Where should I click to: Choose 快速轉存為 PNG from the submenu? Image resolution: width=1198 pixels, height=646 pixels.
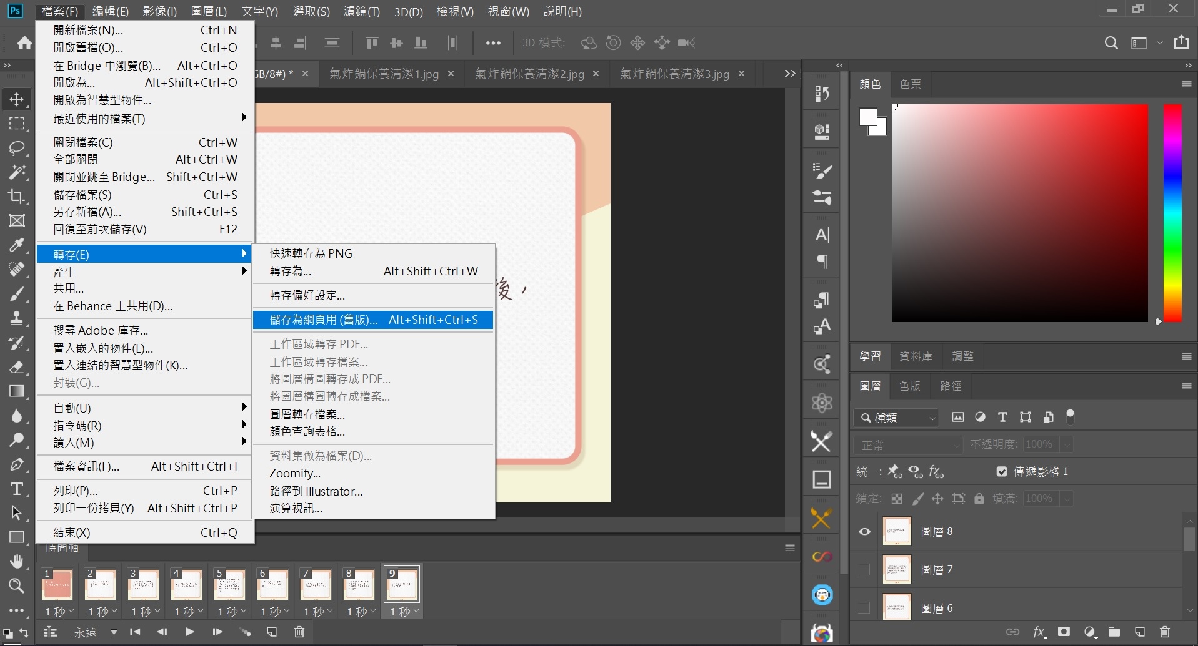311,253
